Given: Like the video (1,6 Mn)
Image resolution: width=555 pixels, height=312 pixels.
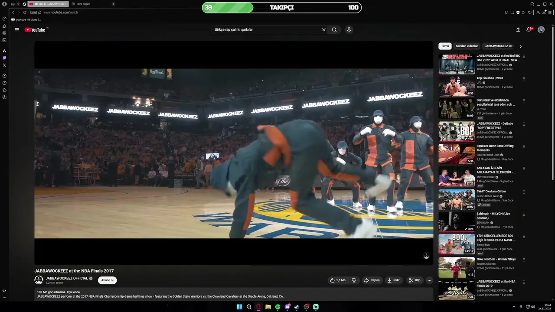Looking at the screenshot, I should coord(337,280).
